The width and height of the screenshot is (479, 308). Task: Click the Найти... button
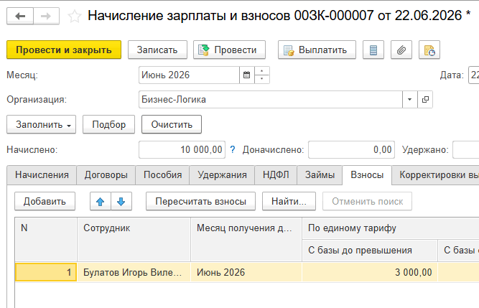[x=289, y=202]
